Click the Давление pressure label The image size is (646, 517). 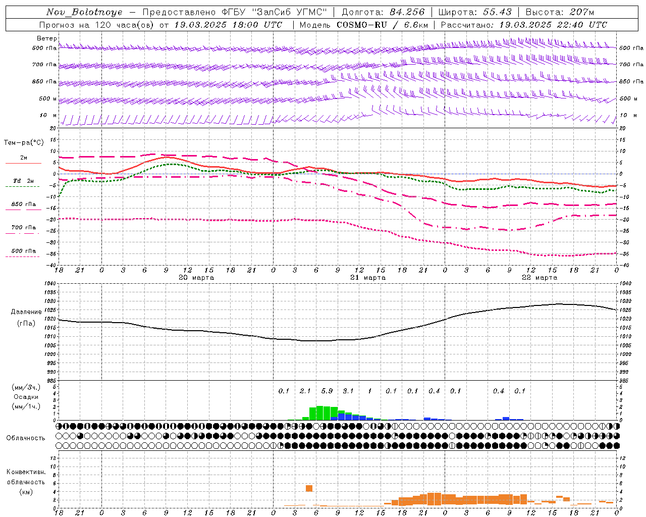[x=26, y=312]
